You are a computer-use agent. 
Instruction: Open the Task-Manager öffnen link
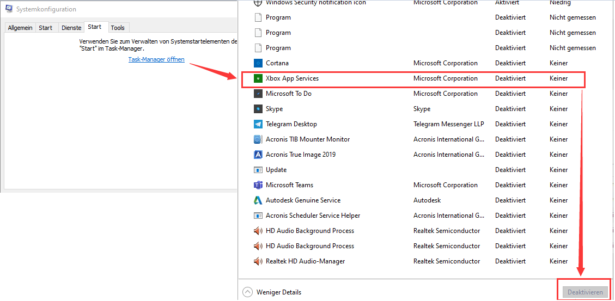[x=156, y=59]
